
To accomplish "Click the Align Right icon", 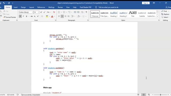I will (65, 16).
